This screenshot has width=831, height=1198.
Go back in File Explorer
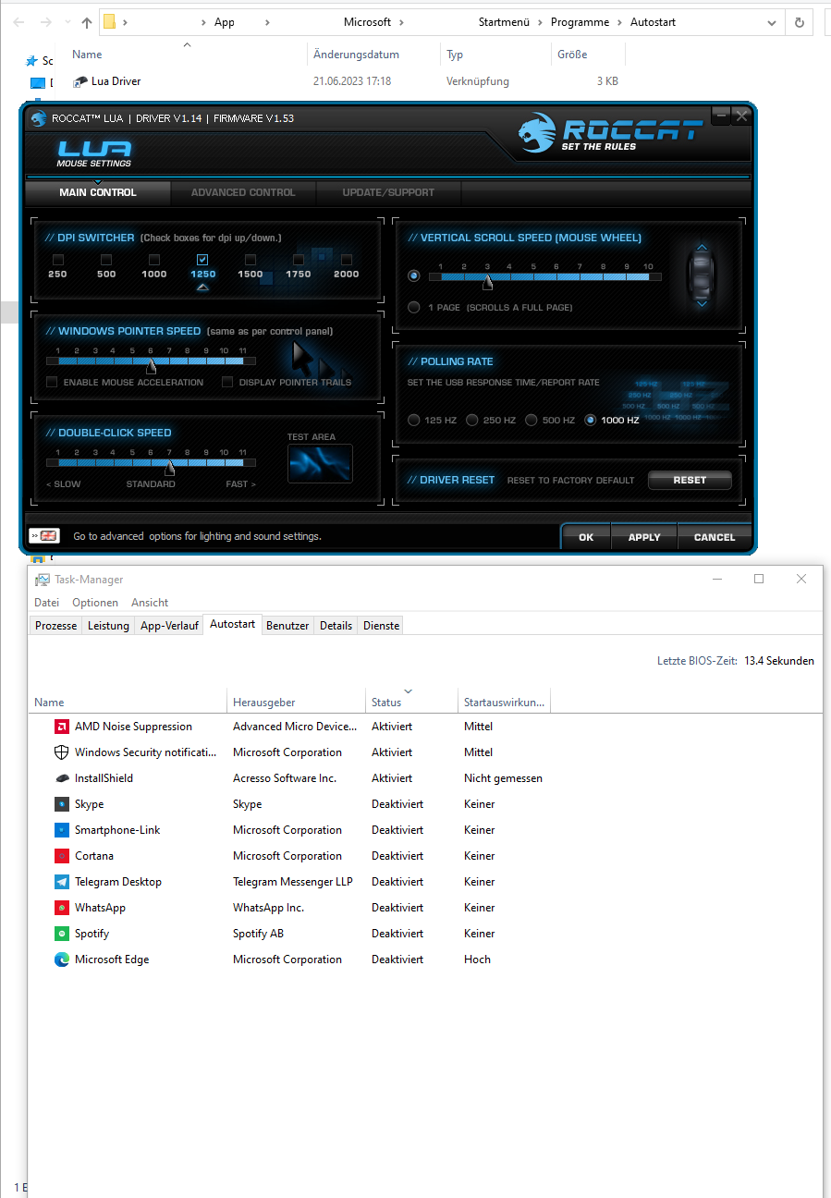(18, 22)
